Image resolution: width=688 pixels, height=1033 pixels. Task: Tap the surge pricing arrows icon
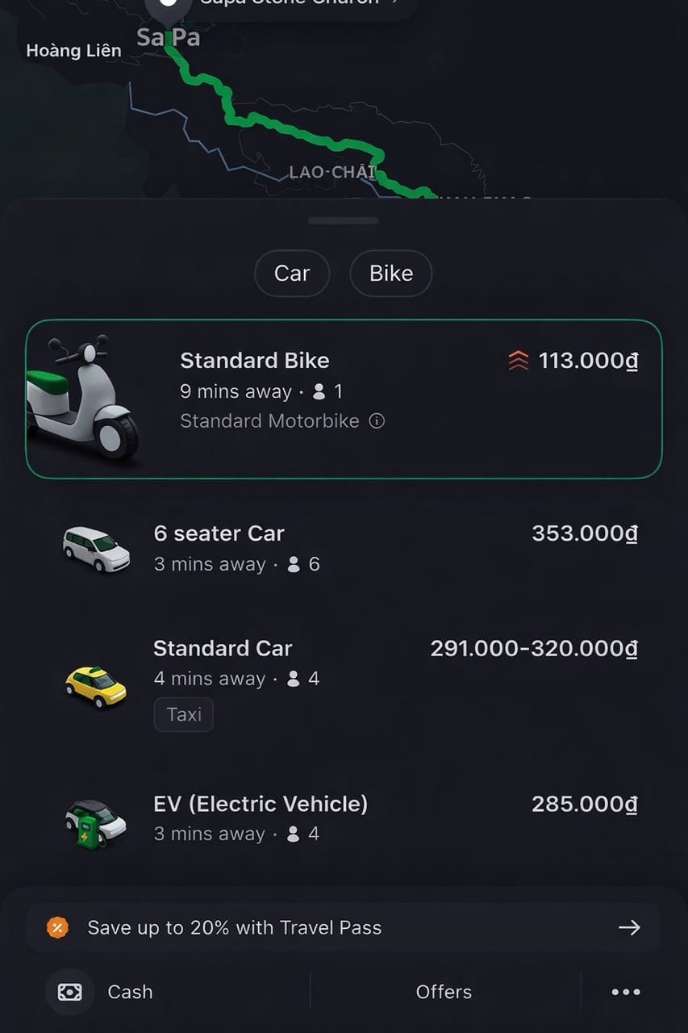tap(519, 361)
